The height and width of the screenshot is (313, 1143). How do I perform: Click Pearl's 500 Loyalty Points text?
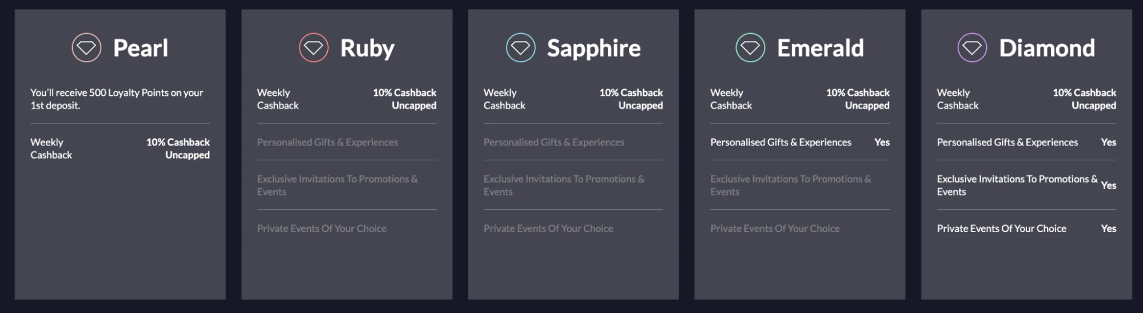click(x=117, y=99)
